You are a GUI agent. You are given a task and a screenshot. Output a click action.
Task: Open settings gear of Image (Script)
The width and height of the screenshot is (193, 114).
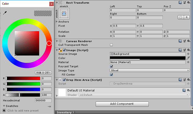[189, 50]
